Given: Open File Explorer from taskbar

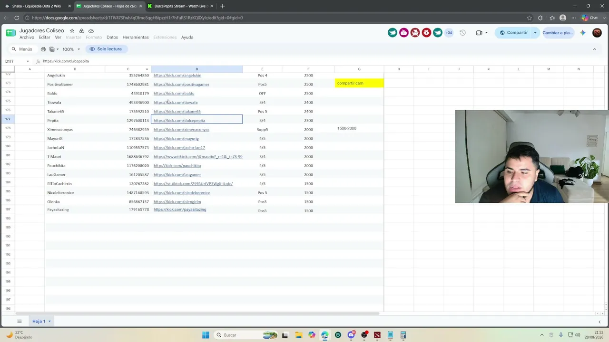Looking at the screenshot, I should pyautogui.click(x=298, y=335).
